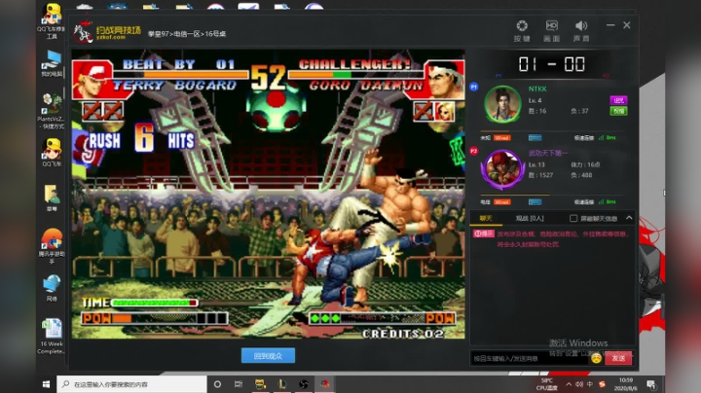Click the red 发送 send button
This screenshot has height=393, width=701.
click(x=618, y=358)
